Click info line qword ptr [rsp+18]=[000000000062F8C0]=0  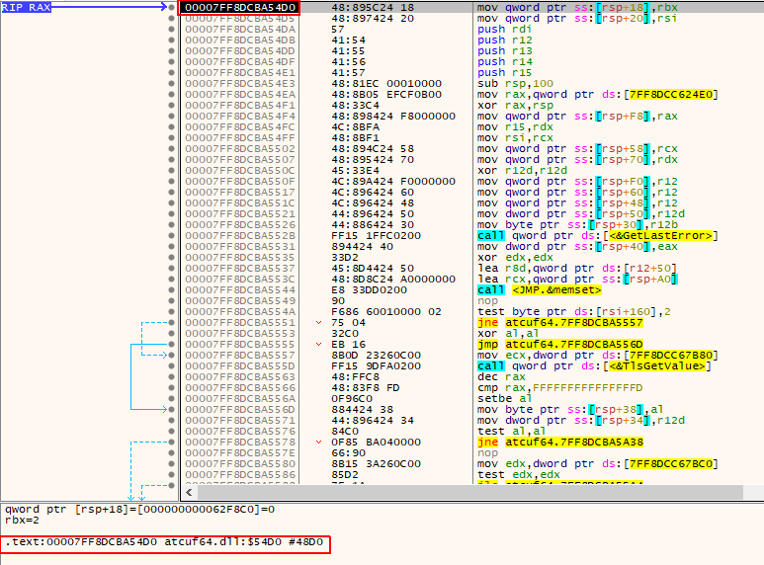(139, 509)
